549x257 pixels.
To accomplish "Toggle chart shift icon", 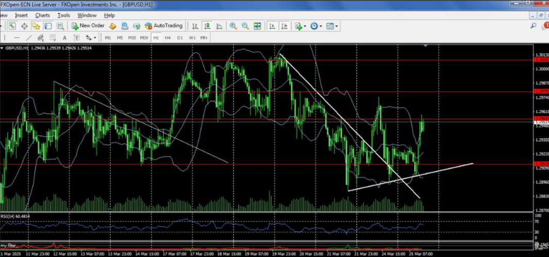I will coord(284,26).
